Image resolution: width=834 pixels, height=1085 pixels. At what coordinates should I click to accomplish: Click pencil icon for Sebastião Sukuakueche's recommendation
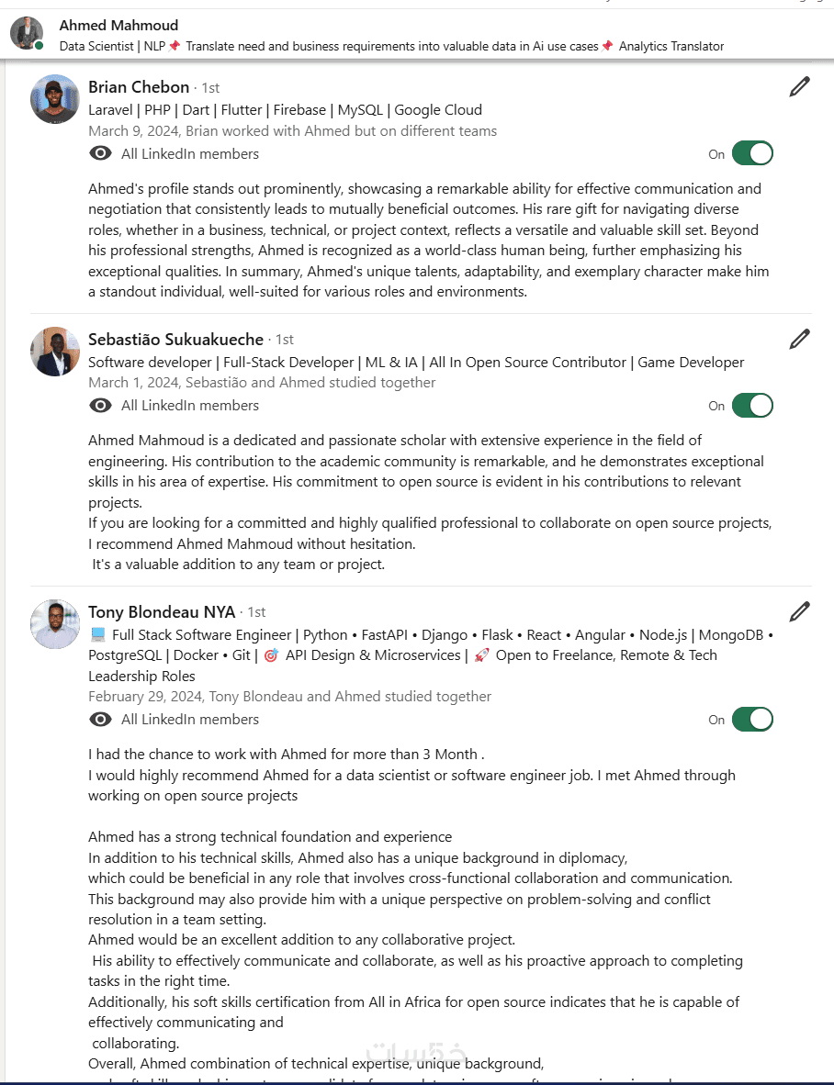tap(799, 339)
